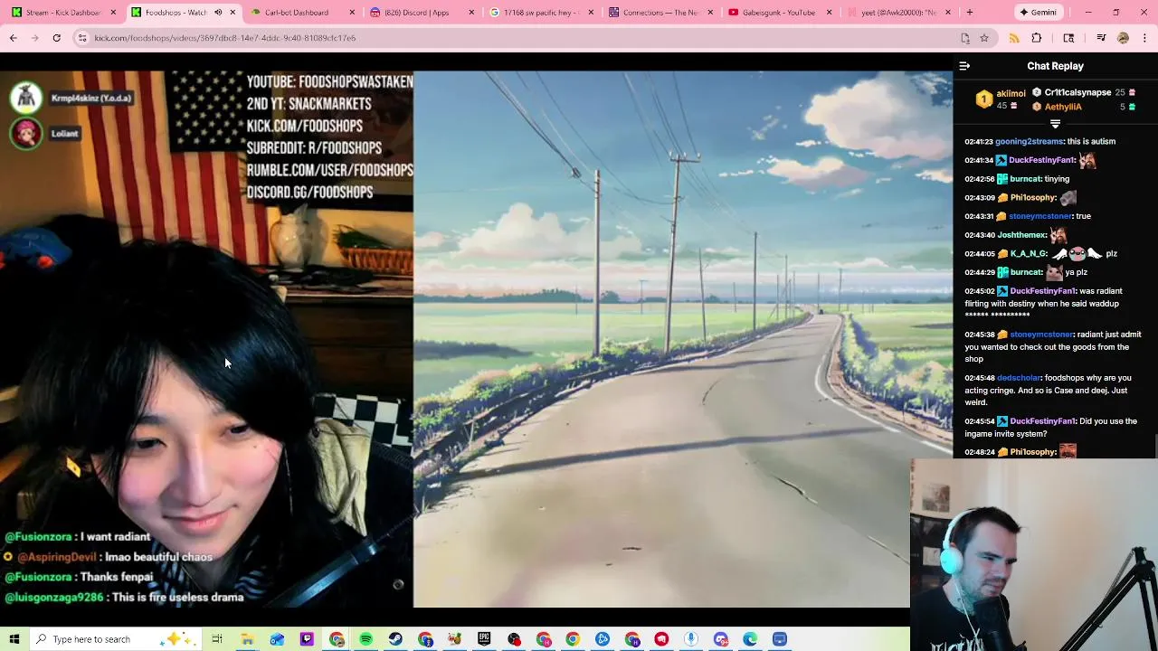Open Chrome three-dot menu
This screenshot has width=1158, height=651.
(x=1144, y=38)
